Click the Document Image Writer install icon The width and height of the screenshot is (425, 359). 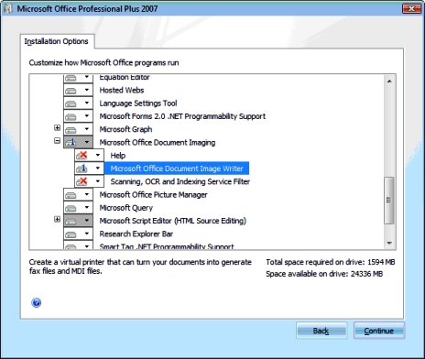(x=82, y=169)
